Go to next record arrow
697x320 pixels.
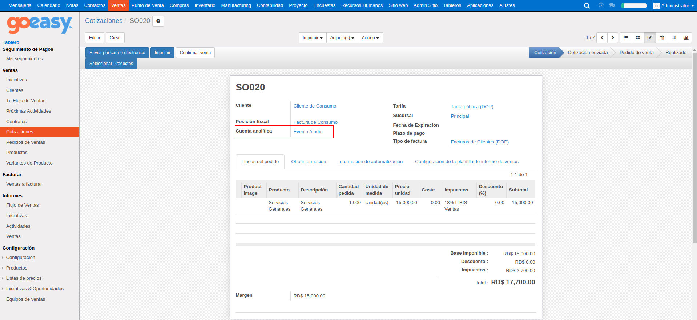tap(613, 38)
